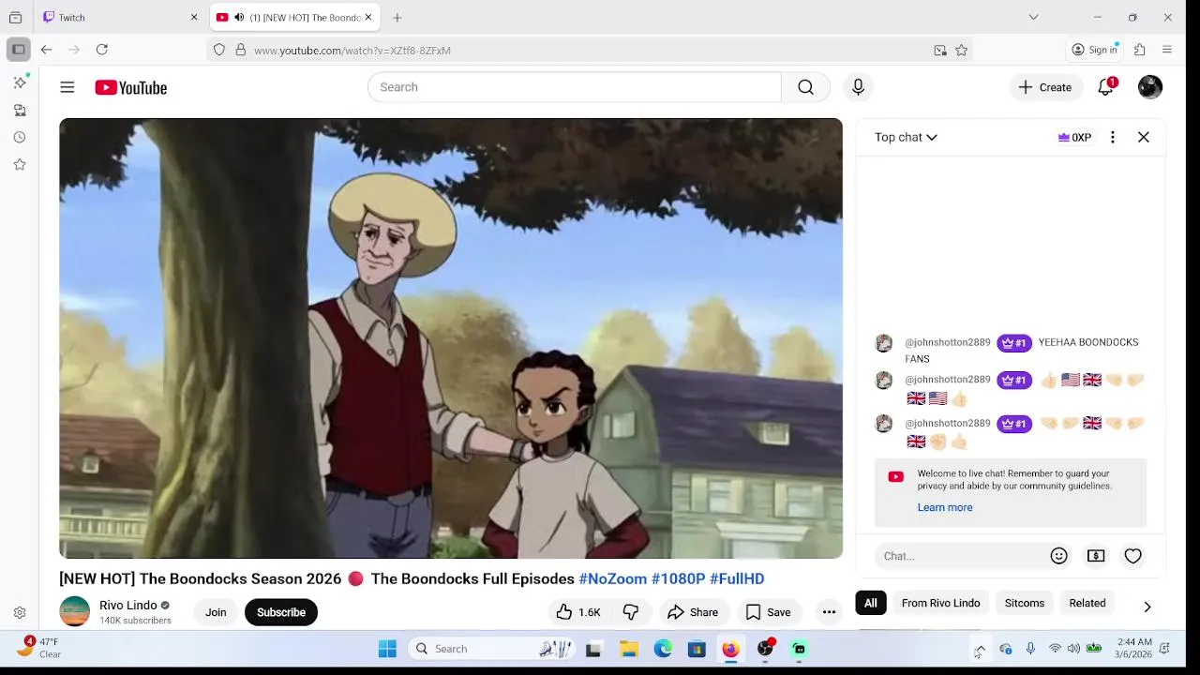Image resolution: width=1200 pixels, height=675 pixels.
Task: Open Firefox extensions puzzle icon
Action: tap(1140, 50)
